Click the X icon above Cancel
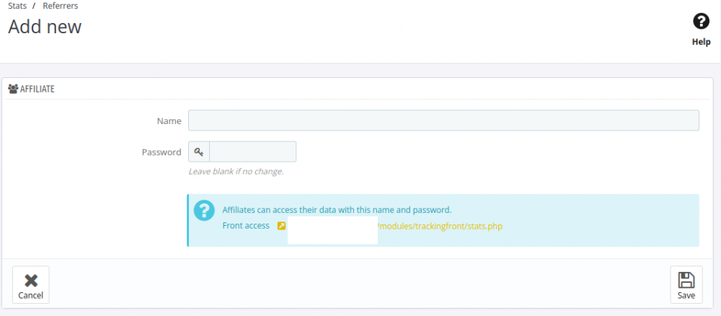The height and width of the screenshot is (316, 721). [30, 280]
